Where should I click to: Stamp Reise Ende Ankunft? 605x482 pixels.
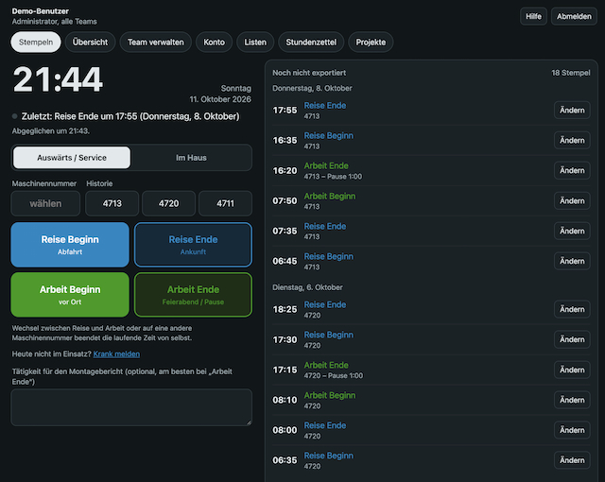[x=193, y=245]
